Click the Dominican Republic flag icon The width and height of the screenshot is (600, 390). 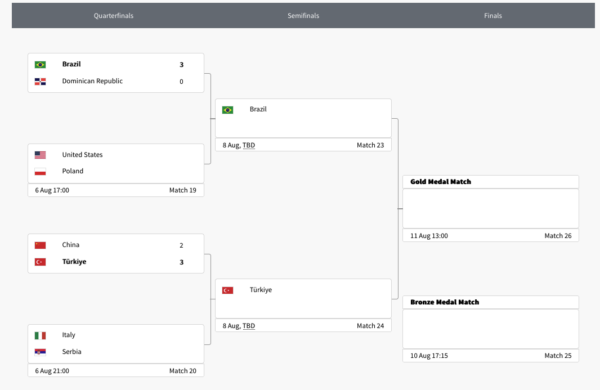[x=40, y=82]
